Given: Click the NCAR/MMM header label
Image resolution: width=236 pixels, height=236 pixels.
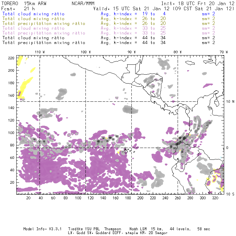Looking at the screenshot, I should [83, 4].
